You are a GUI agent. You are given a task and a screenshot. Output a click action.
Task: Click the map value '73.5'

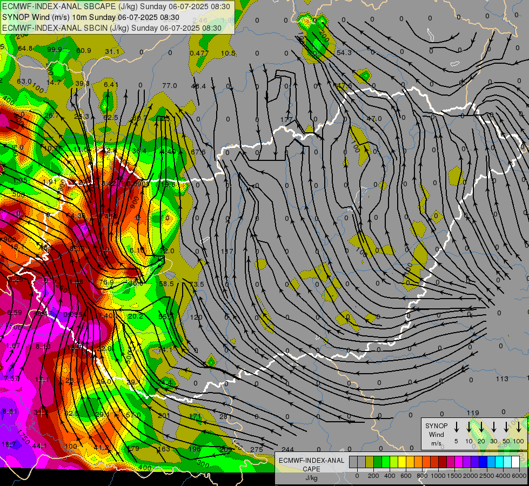[197, 284]
